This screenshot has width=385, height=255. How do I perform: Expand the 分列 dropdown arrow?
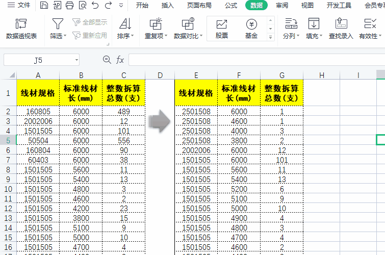pos(298,36)
